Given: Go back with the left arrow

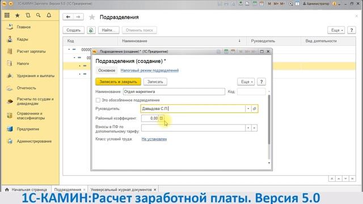Looking at the screenshot, I should 68,17.
